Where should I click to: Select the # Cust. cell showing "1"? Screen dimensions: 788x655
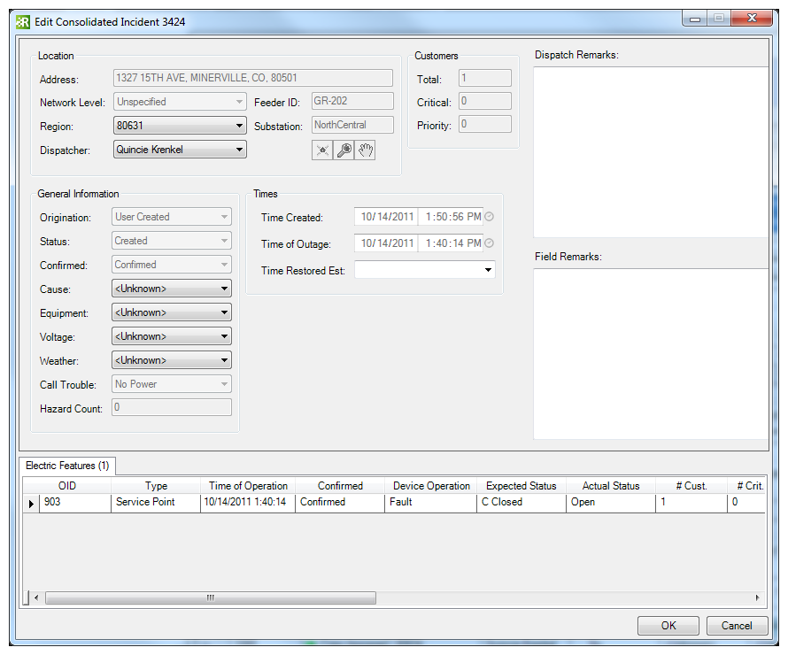691,502
